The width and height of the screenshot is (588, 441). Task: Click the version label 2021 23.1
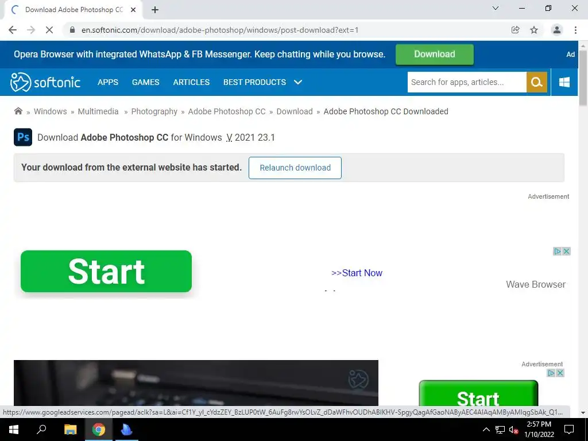254,137
